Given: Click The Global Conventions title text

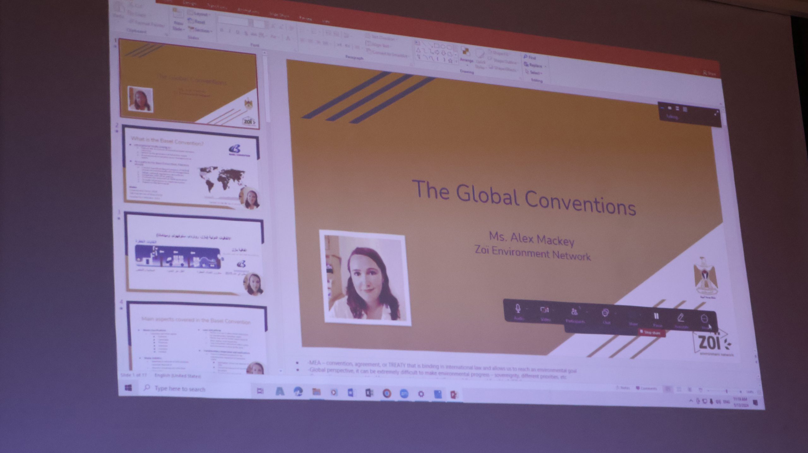Looking at the screenshot, I should [524, 198].
